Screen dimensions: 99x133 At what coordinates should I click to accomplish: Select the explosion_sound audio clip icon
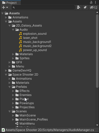[20, 34]
